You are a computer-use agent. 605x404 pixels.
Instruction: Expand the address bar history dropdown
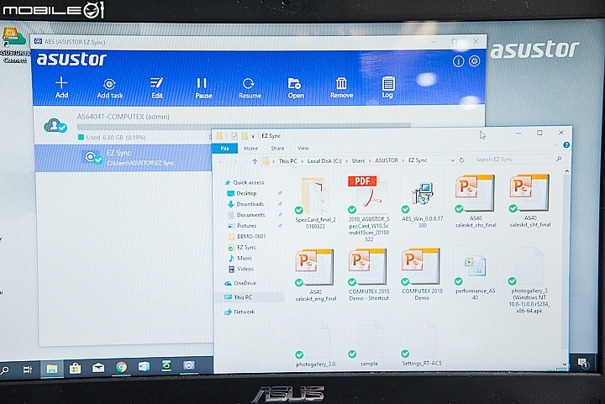tap(452, 160)
